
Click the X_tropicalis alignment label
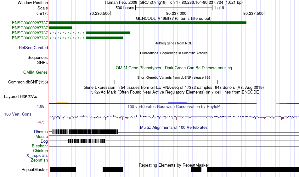pyautogui.click(x=37, y=156)
